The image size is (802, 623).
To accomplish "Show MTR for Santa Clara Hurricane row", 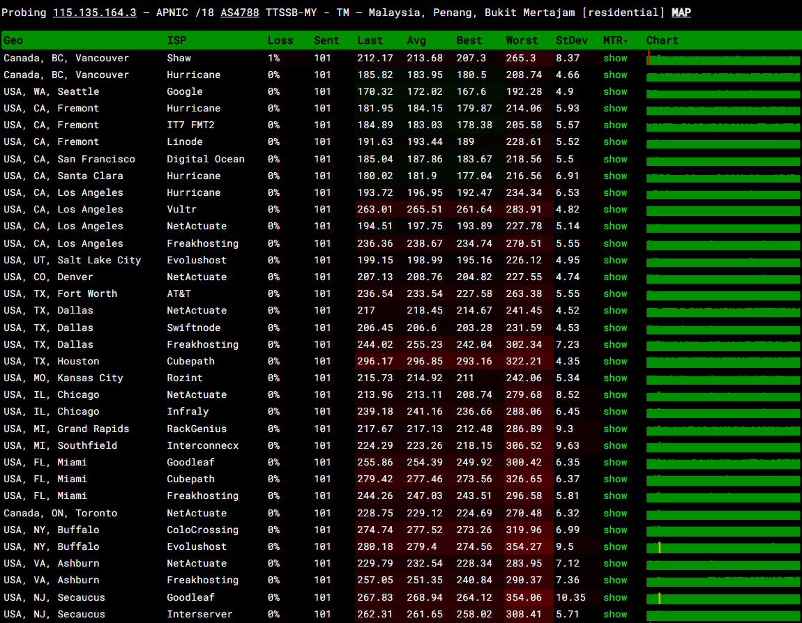I will (615, 176).
